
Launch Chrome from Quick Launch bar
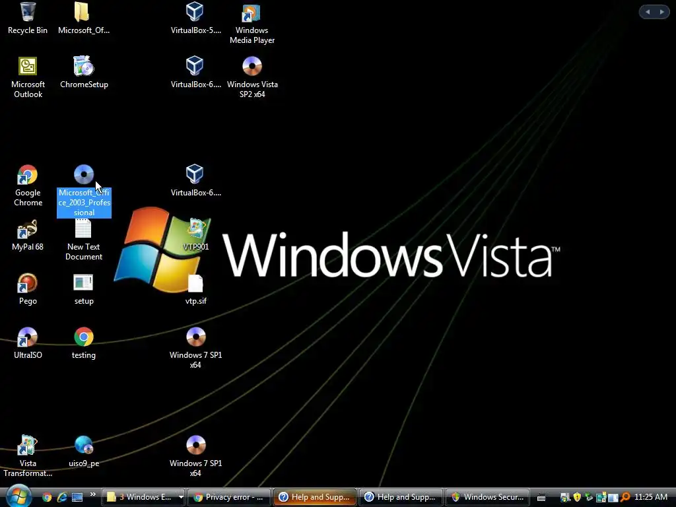click(x=47, y=497)
